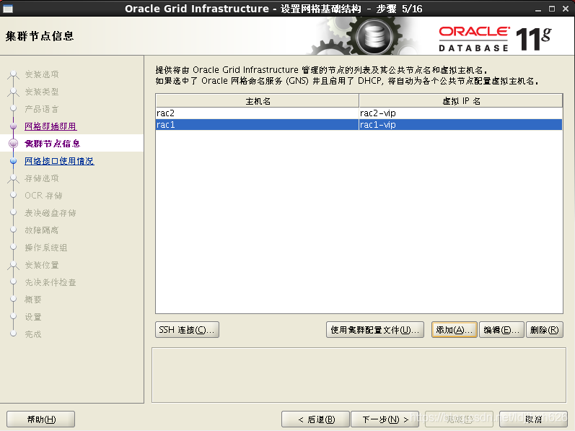
Task: Click the 安装类型 step label
Action: pos(42,92)
